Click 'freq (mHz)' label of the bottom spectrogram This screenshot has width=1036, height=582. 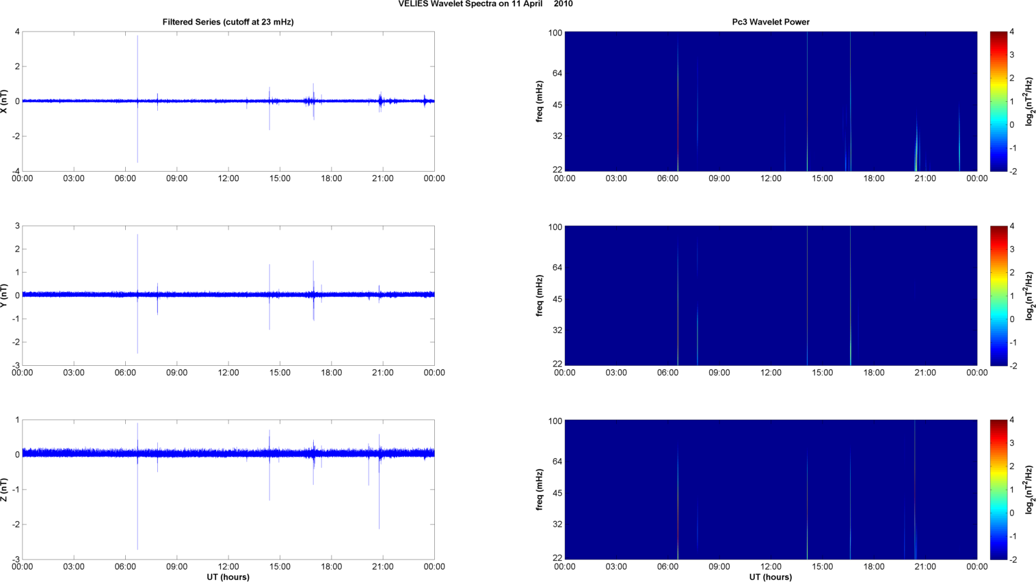click(x=540, y=490)
